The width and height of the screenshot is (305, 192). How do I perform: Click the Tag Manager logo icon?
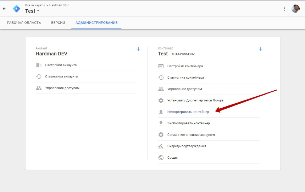tap(17, 8)
